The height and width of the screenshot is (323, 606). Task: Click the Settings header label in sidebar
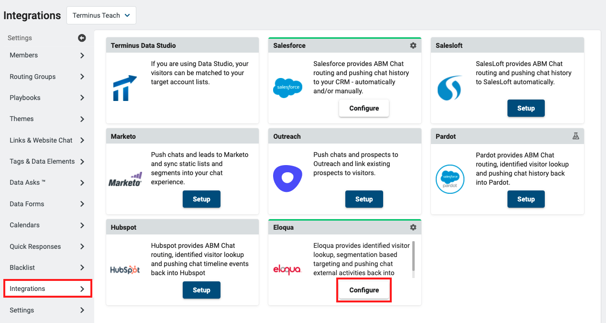pos(20,38)
